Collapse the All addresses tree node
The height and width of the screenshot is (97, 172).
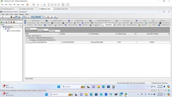tap(2, 27)
